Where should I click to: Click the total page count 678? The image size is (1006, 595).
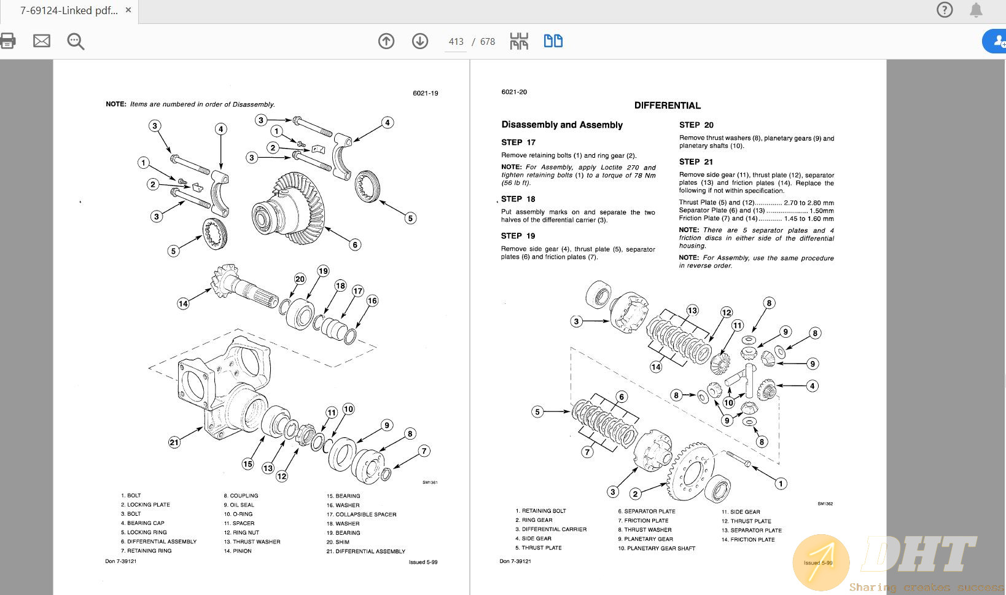click(487, 41)
